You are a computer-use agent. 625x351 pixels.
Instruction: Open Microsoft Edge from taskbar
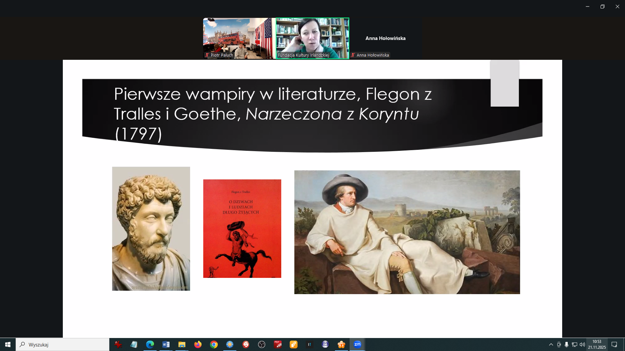(x=150, y=344)
